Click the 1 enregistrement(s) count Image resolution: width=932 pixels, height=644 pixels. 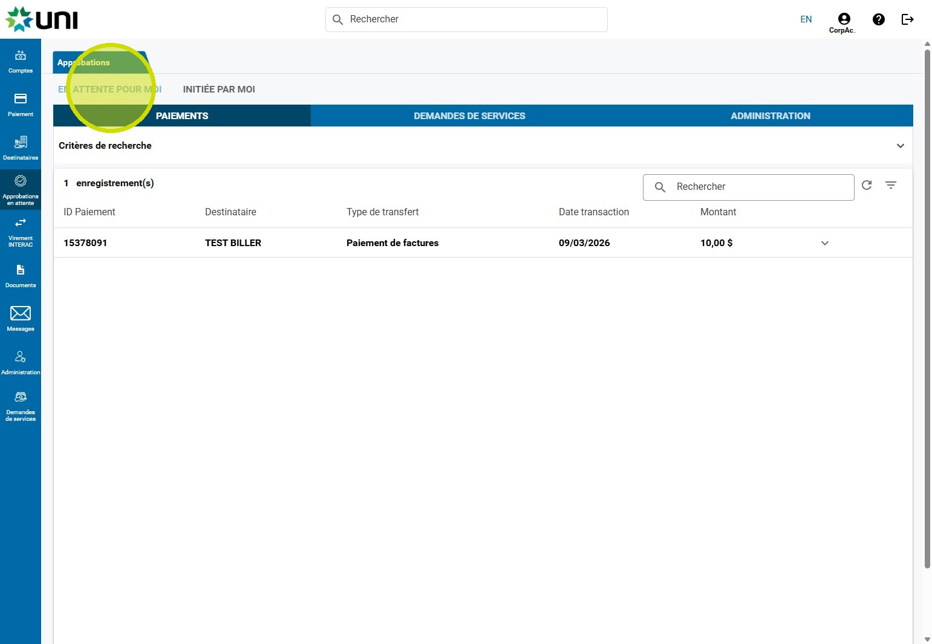point(109,183)
